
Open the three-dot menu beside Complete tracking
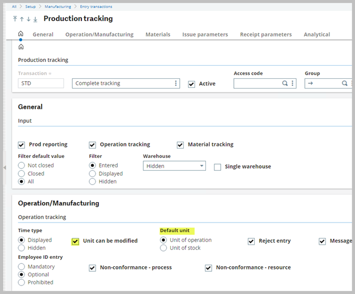tap(175, 83)
